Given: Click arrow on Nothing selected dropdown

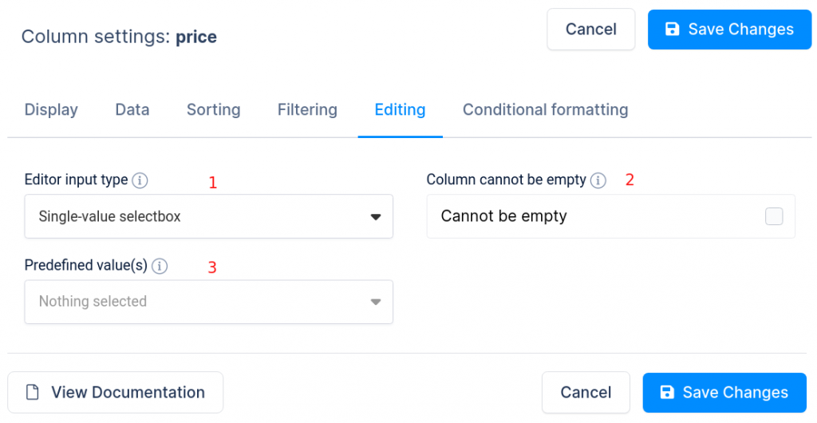Looking at the screenshot, I should 376,302.
